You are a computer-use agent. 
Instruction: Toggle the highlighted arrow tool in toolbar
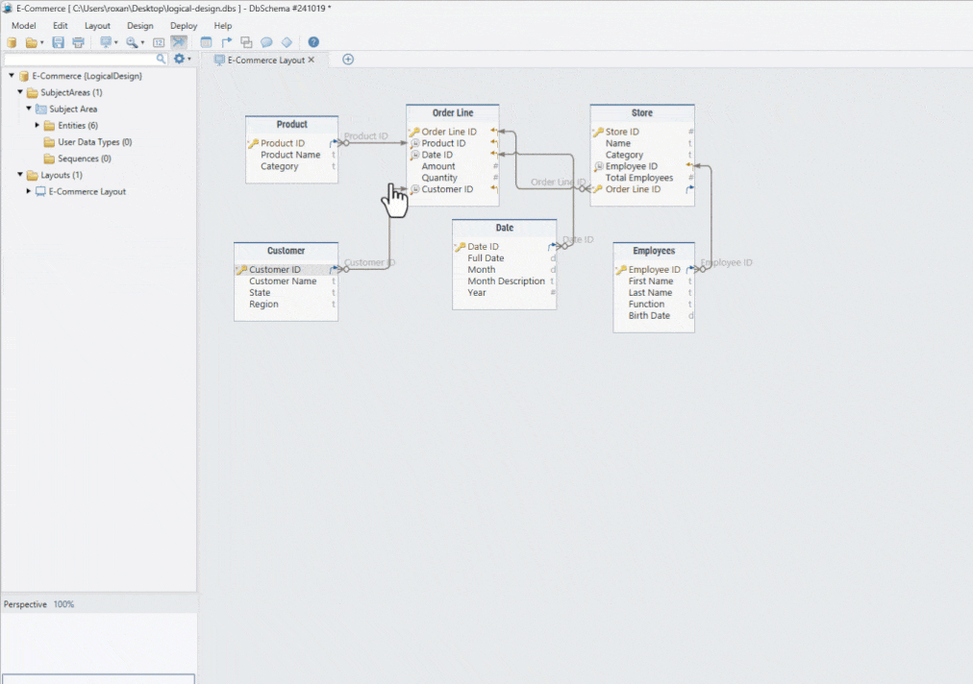[x=179, y=42]
